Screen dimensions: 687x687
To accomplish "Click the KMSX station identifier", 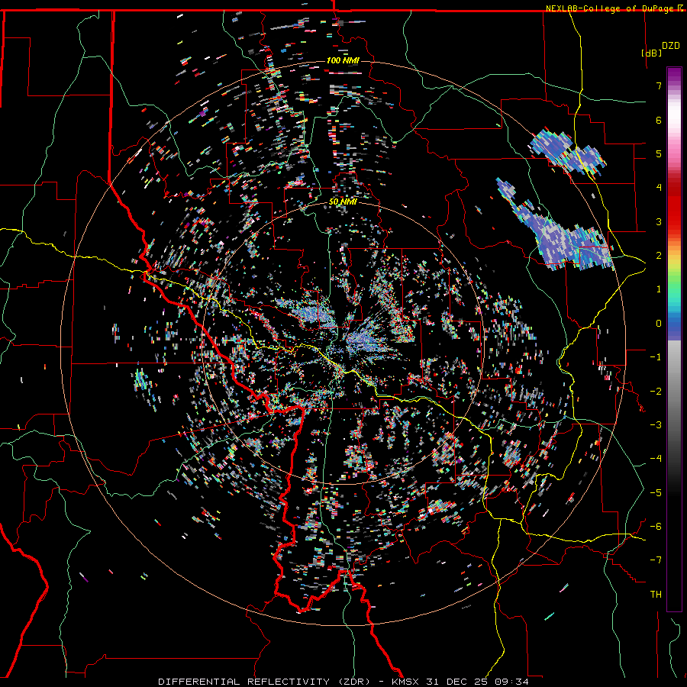I will point(404,682).
